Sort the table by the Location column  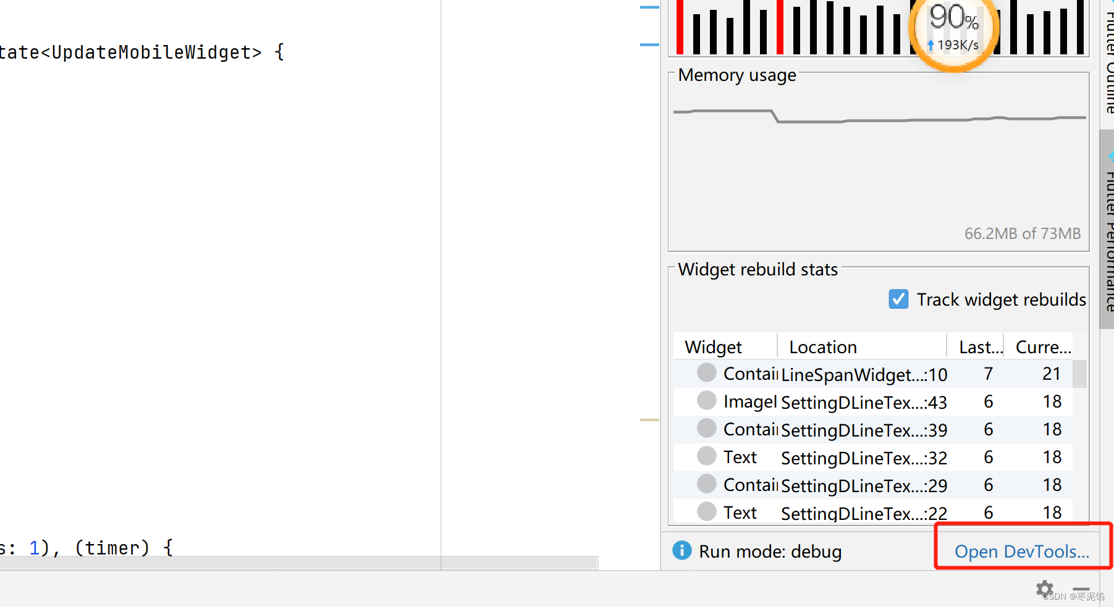point(861,347)
